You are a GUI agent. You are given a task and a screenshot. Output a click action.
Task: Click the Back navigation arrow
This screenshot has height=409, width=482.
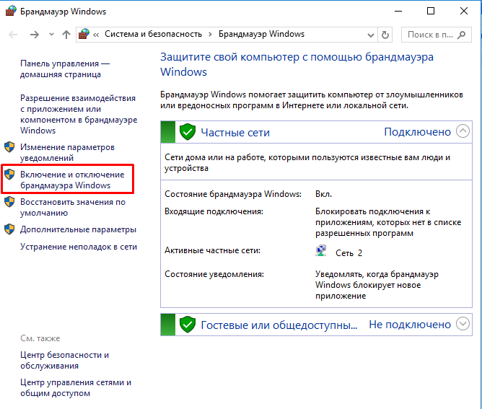pos(14,35)
